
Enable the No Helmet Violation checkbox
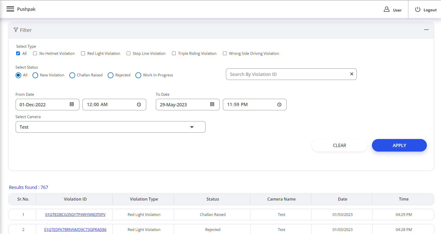point(35,53)
